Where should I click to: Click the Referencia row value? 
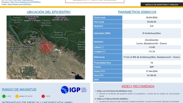pyautogui.click(x=152, y=57)
